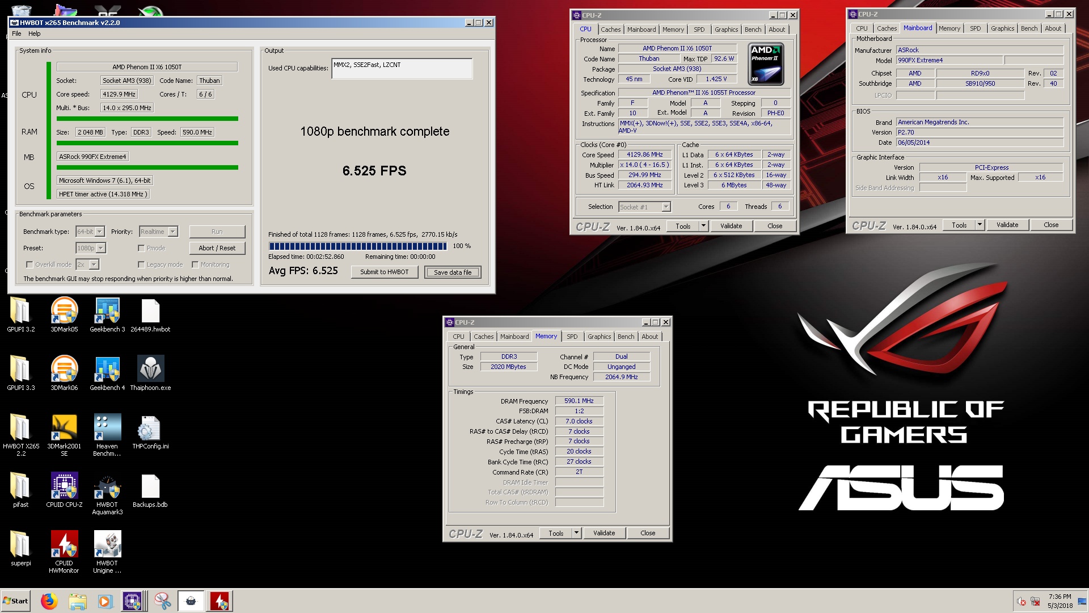Open SPD tab in CPU-Z Memory window
The width and height of the screenshot is (1089, 613).
572,337
